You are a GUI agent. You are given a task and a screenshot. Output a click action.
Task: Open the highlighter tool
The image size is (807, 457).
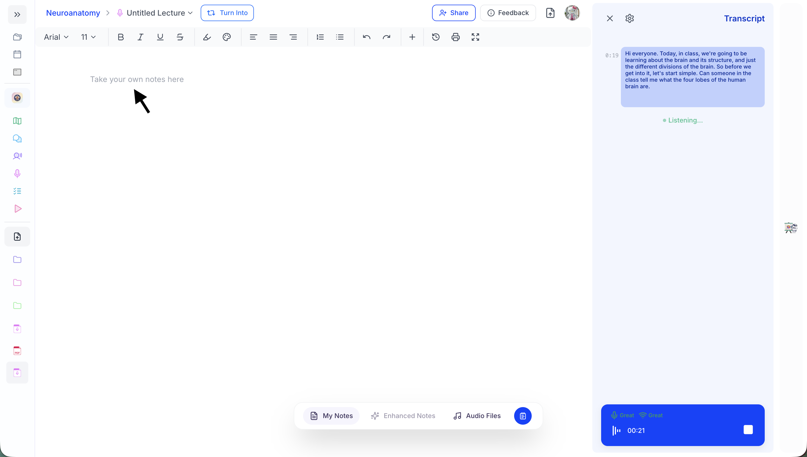pos(207,37)
